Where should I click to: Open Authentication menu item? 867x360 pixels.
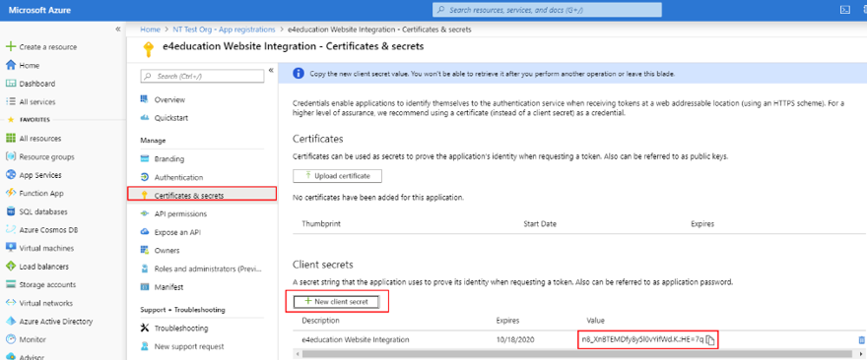(x=178, y=177)
